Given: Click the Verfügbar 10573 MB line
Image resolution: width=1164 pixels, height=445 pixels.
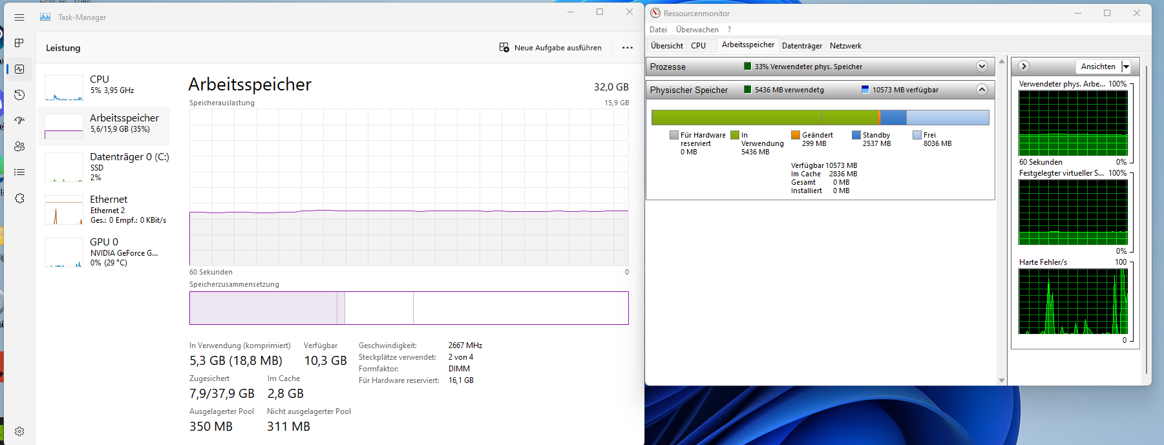Looking at the screenshot, I should [824, 165].
